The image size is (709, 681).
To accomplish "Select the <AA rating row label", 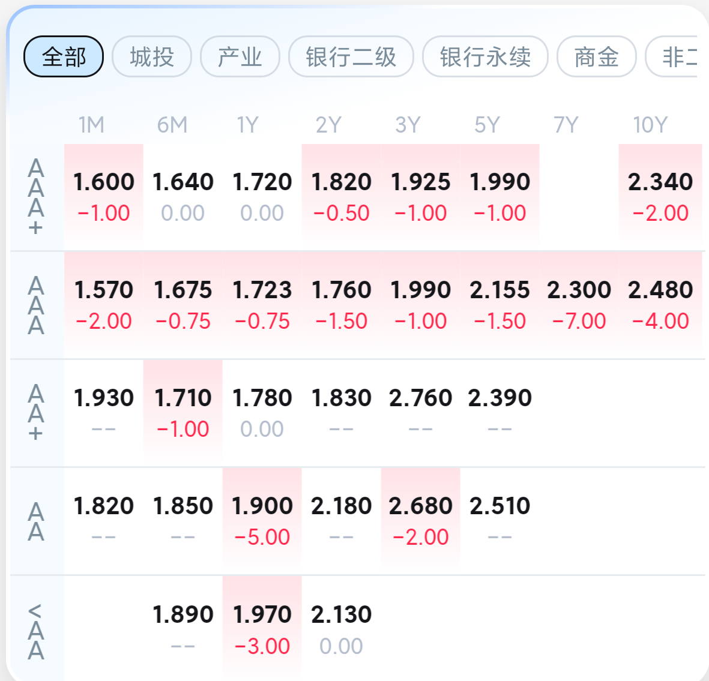I will [36, 631].
